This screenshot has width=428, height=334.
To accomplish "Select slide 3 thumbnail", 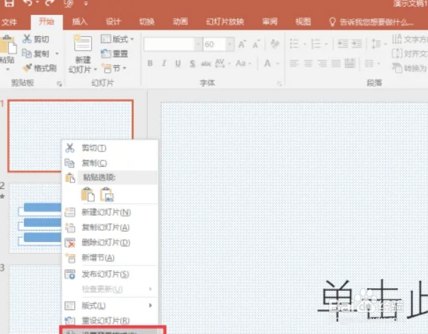I will [35, 299].
